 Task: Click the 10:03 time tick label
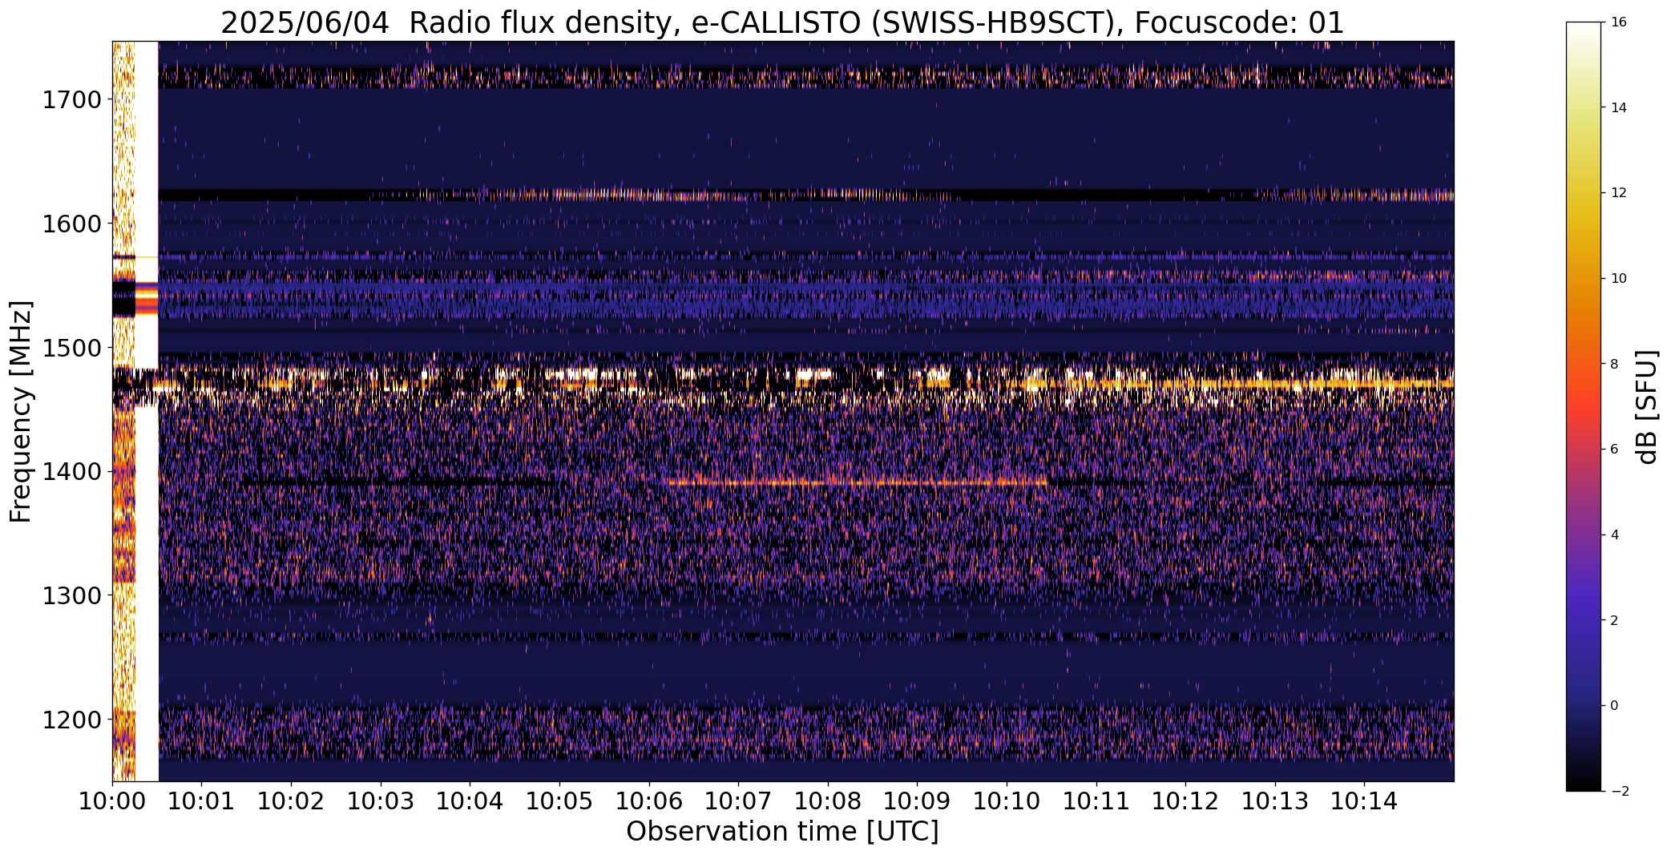click(x=381, y=801)
